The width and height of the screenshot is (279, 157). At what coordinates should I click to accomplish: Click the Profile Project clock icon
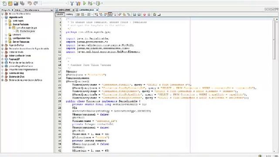[98, 3]
